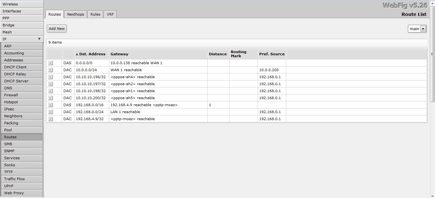Switch to the Nexthops tab
This screenshot has width=435, height=198.
pos(75,14)
